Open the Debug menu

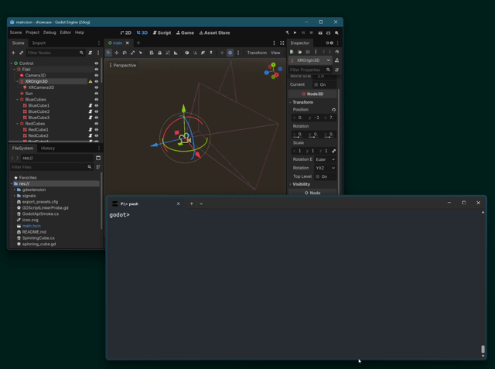tap(49, 32)
